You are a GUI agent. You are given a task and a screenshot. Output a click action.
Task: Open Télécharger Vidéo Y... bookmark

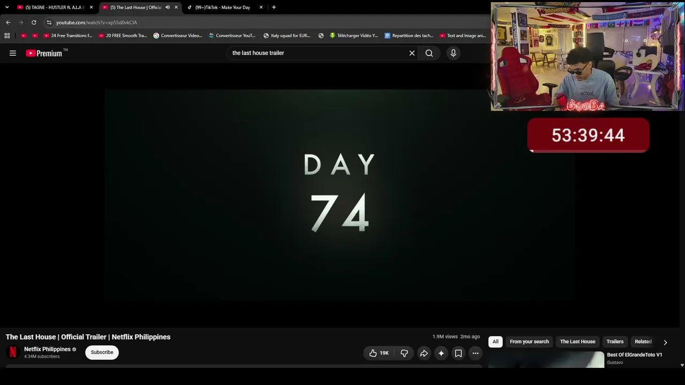tap(354, 36)
